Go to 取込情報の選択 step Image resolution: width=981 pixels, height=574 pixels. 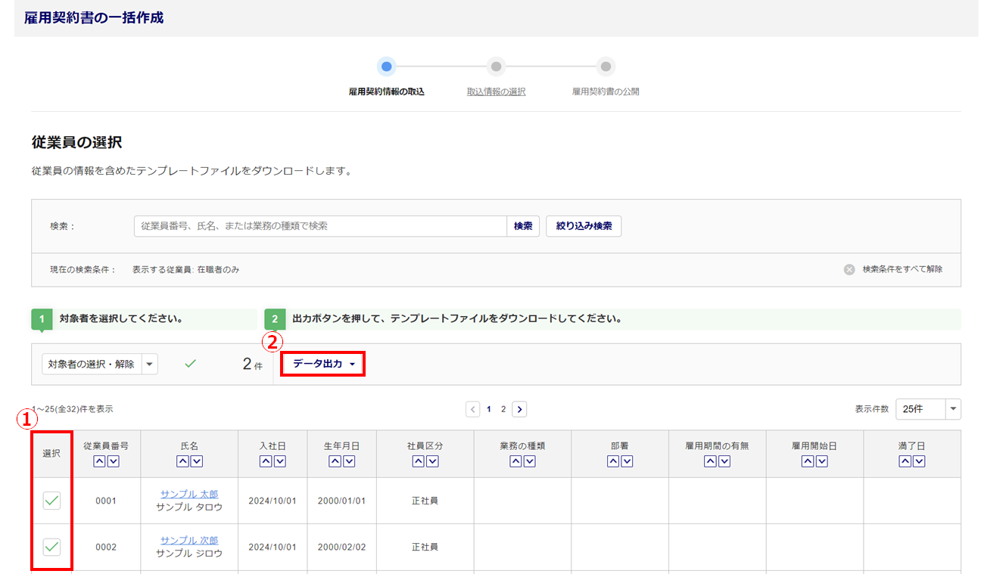pyautogui.click(x=496, y=92)
